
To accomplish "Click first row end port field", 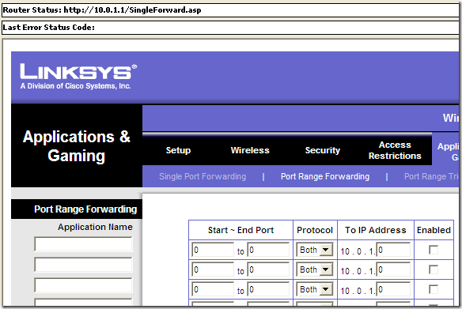I will point(268,250).
